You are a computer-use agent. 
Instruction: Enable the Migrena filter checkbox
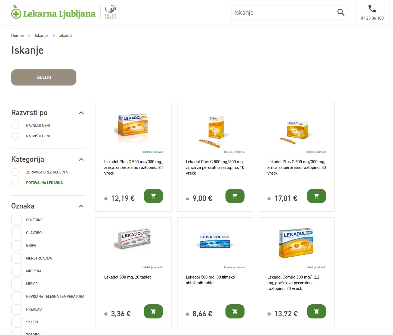pos(17,271)
